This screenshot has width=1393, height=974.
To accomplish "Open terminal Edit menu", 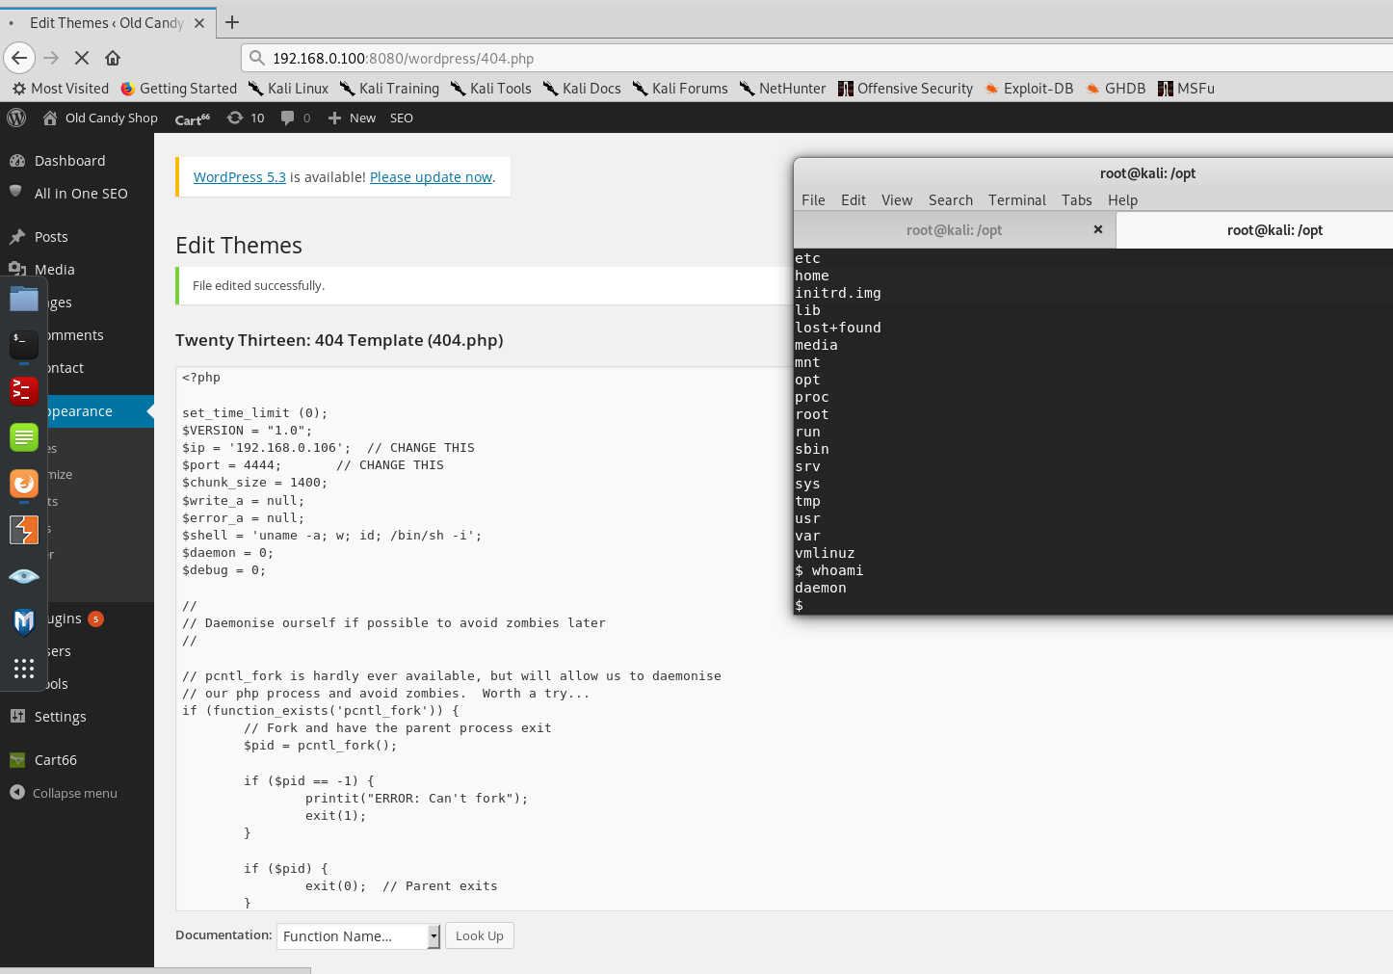I will [854, 200].
